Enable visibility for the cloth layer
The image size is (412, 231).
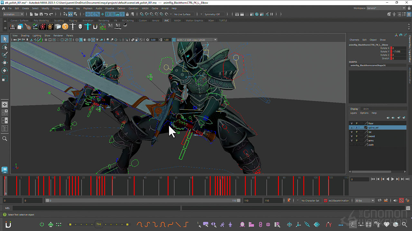pos(351,145)
